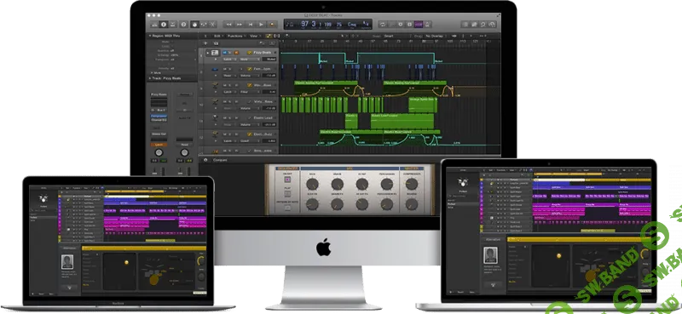Open the Edit menu in tracks area
The height and width of the screenshot is (314, 682).
point(218,36)
